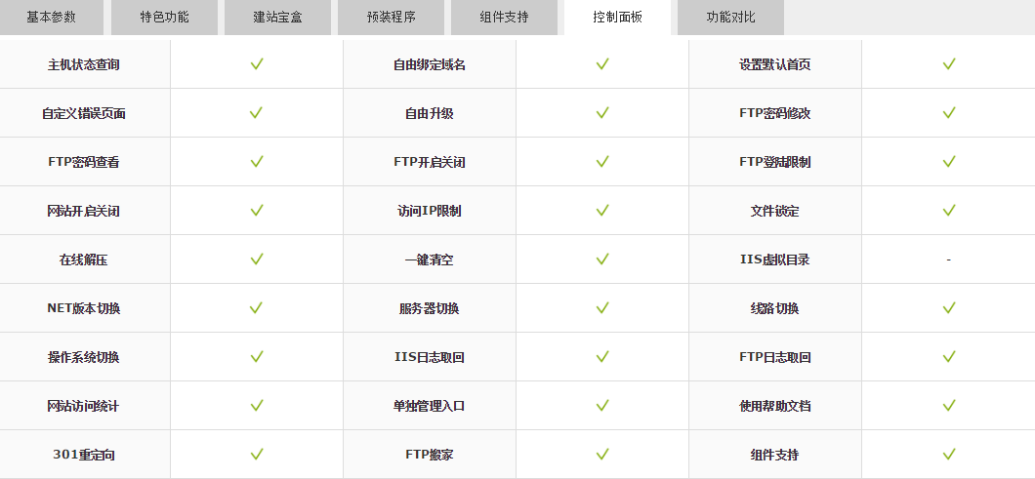Click the 网站访问统计 label
This screenshot has height=479, width=1035.
click(84, 407)
